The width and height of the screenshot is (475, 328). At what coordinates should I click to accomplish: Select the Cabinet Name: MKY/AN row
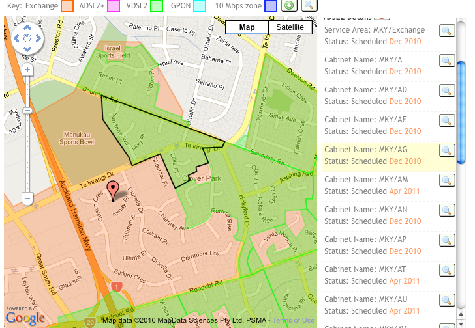coord(389,215)
